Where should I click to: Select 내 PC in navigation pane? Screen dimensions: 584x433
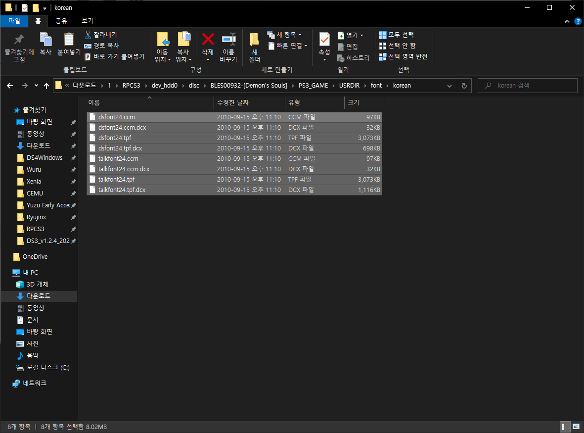pyautogui.click(x=26, y=272)
